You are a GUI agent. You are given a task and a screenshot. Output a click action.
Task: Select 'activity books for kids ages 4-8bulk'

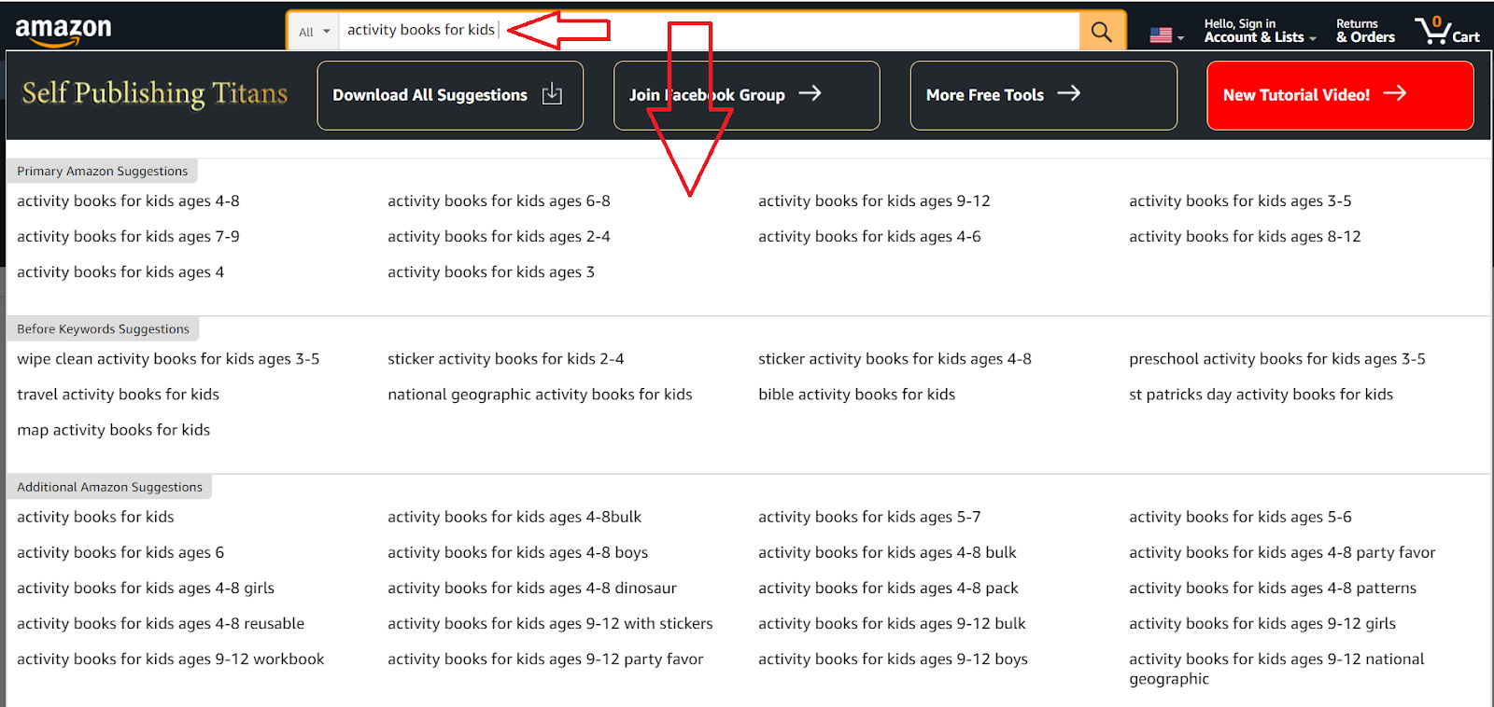(514, 517)
